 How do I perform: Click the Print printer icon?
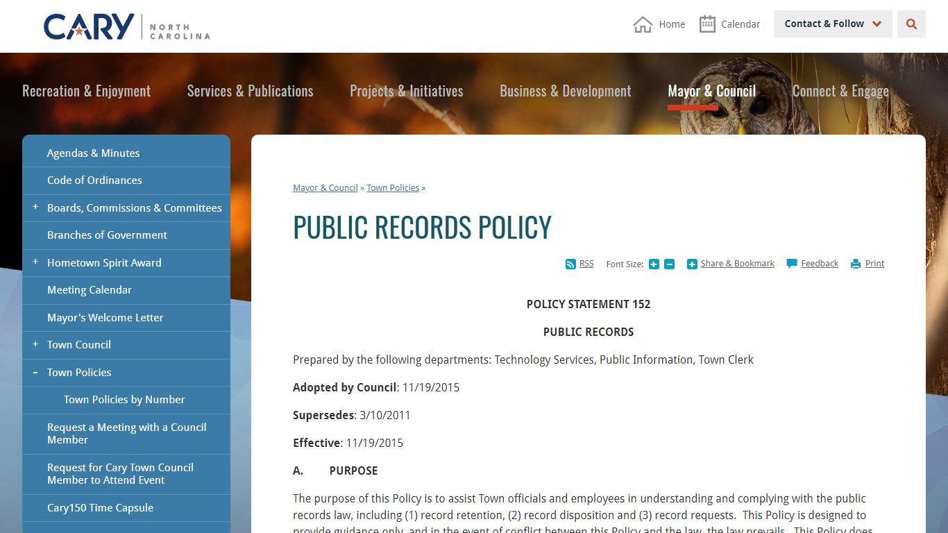[x=856, y=264]
